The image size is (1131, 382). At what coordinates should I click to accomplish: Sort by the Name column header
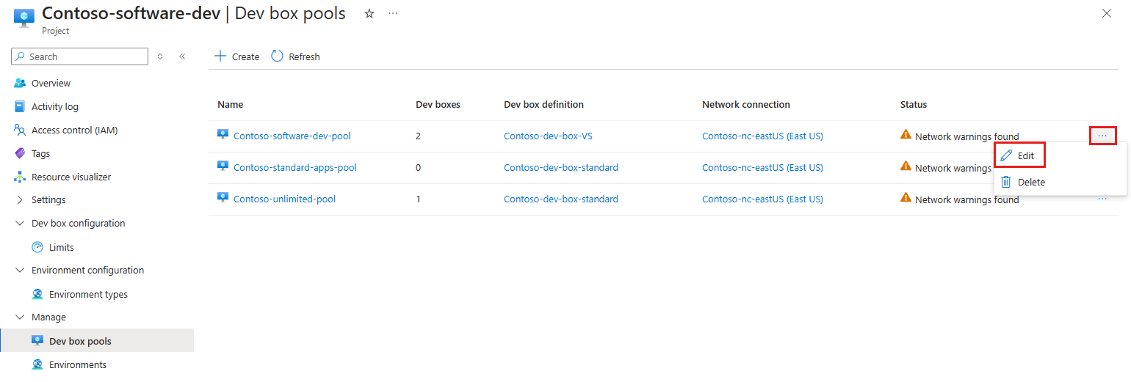tap(230, 104)
